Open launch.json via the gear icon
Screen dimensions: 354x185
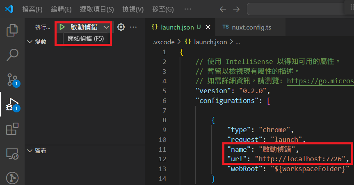[121, 27]
